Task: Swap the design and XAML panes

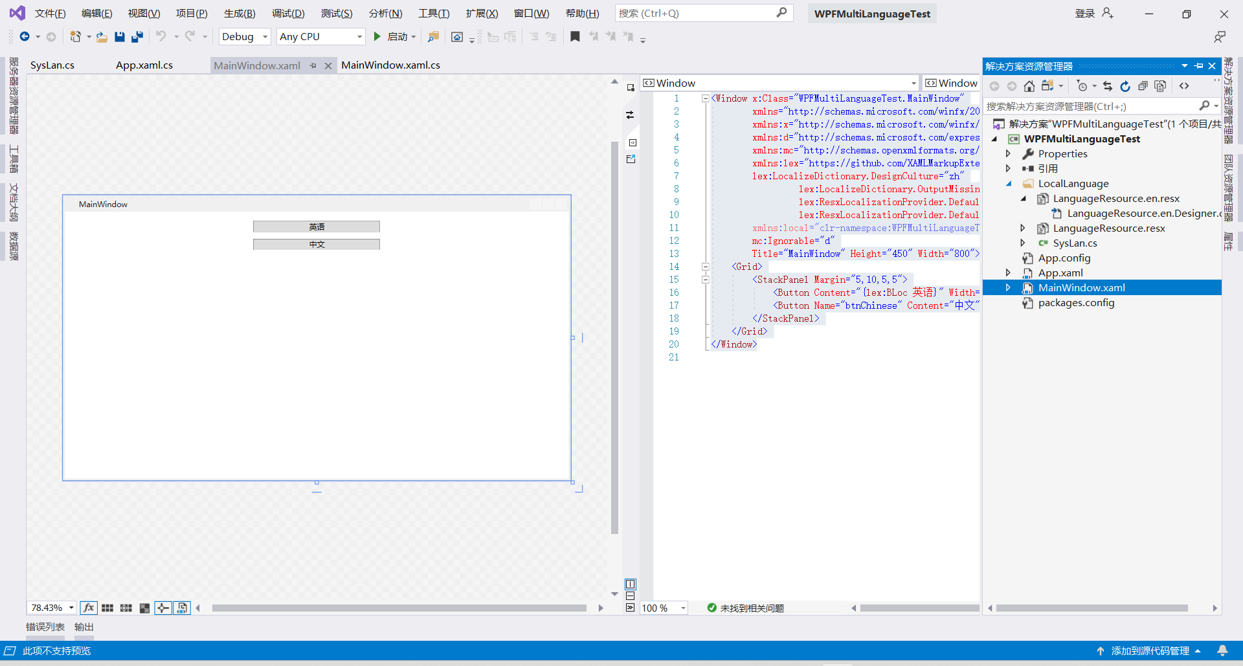Action: (x=630, y=115)
